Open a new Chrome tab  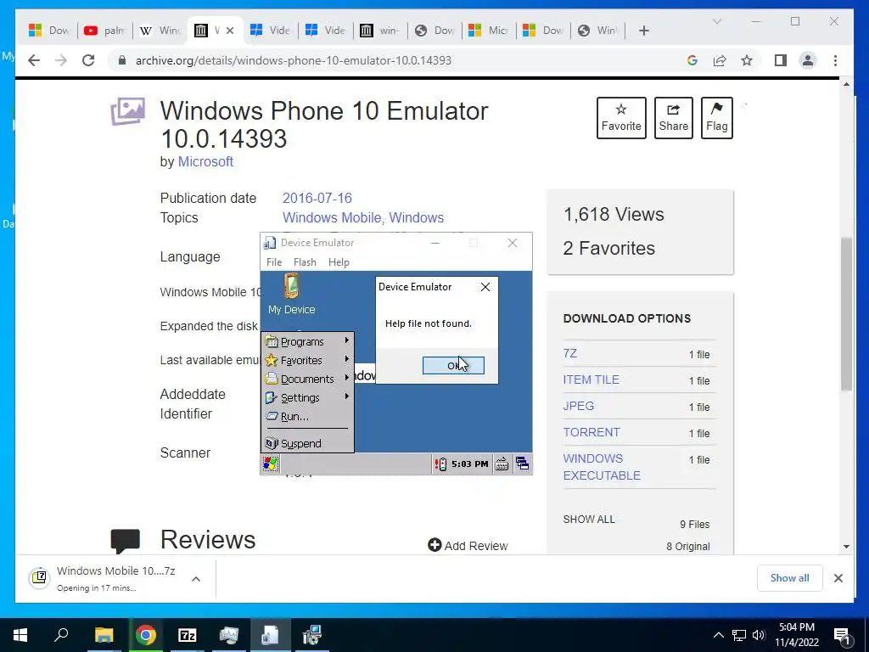tap(643, 31)
